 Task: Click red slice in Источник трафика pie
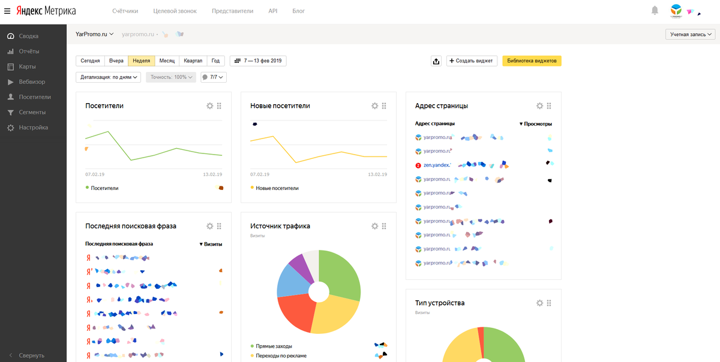tap(297, 313)
